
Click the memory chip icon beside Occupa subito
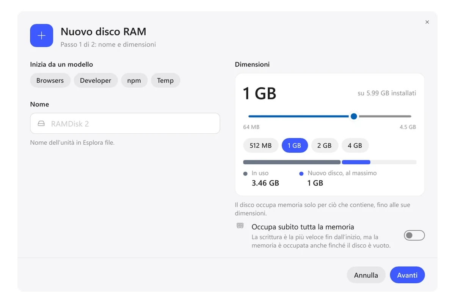240,226
